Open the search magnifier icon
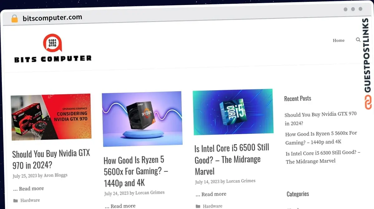 point(358,40)
